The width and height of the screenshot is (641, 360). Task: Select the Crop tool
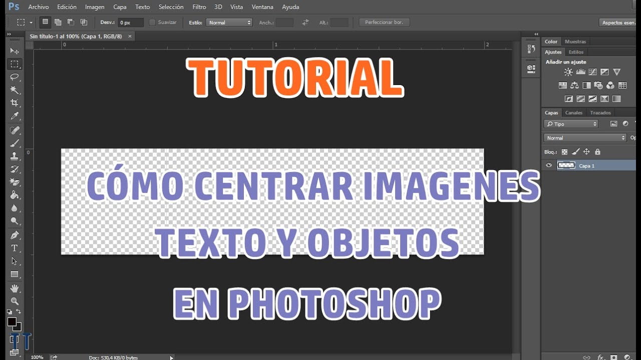(x=15, y=103)
